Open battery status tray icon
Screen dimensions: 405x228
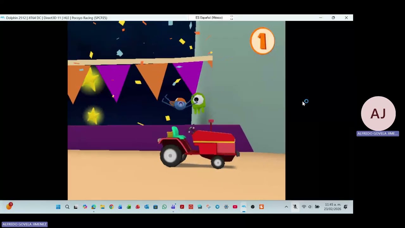coord(317,207)
